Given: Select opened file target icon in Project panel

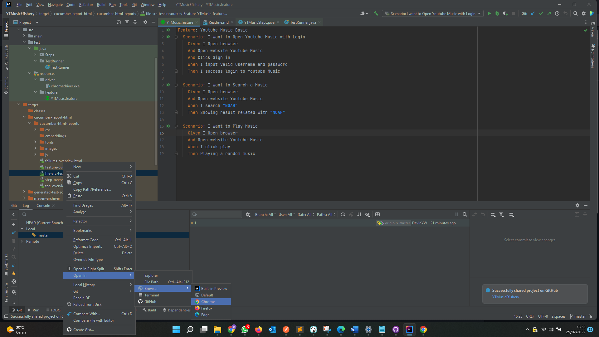Looking at the screenshot, I should 119,22.
